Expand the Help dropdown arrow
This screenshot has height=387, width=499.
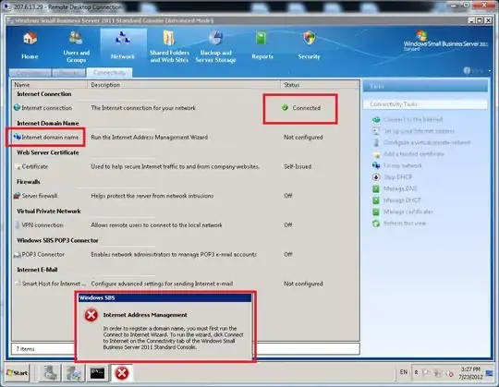tap(490, 70)
